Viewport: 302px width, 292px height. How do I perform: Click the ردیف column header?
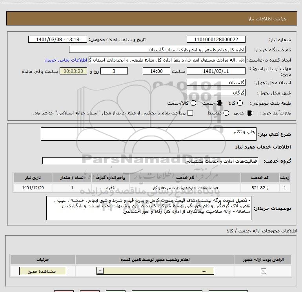(285, 178)
